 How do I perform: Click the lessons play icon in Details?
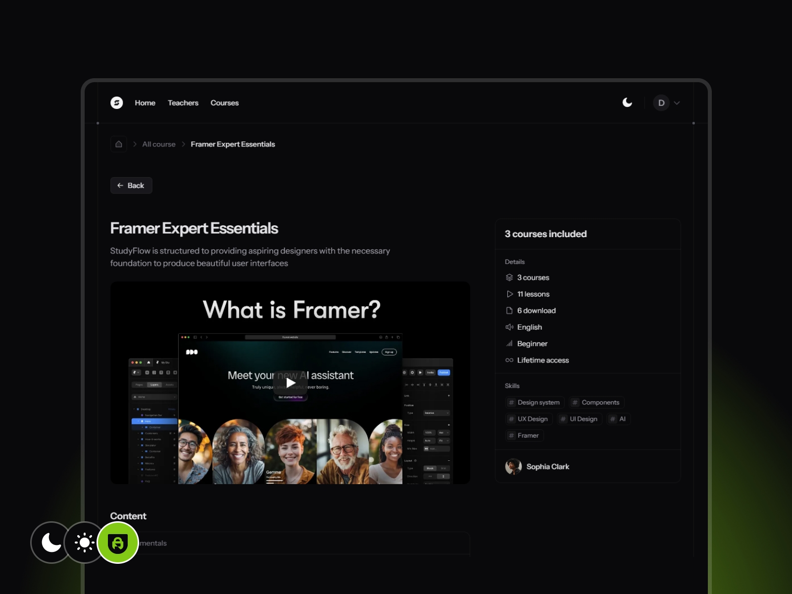pyautogui.click(x=509, y=294)
